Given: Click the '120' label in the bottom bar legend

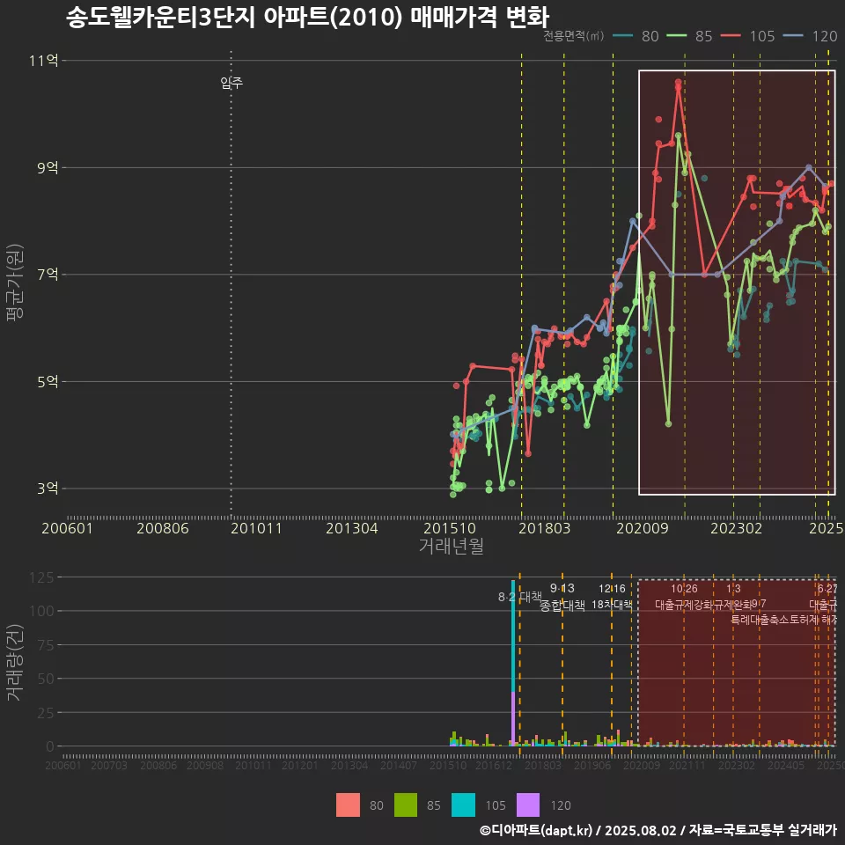Looking at the screenshot, I should coord(561,805).
